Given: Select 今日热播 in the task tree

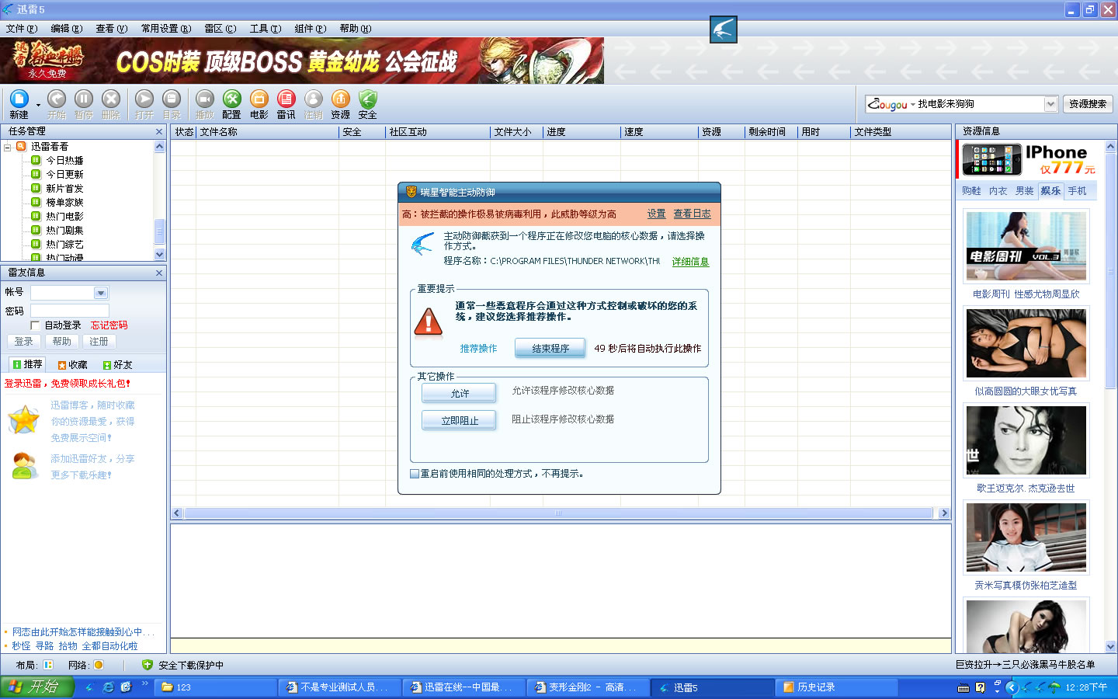Looking at the screenshot, I should tap(64, 161).
